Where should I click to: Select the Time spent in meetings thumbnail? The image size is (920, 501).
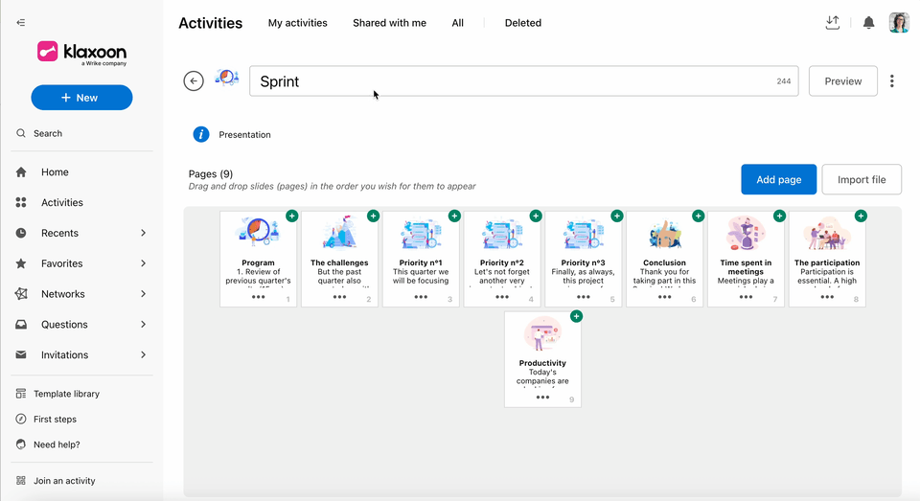tap(746, 259)
